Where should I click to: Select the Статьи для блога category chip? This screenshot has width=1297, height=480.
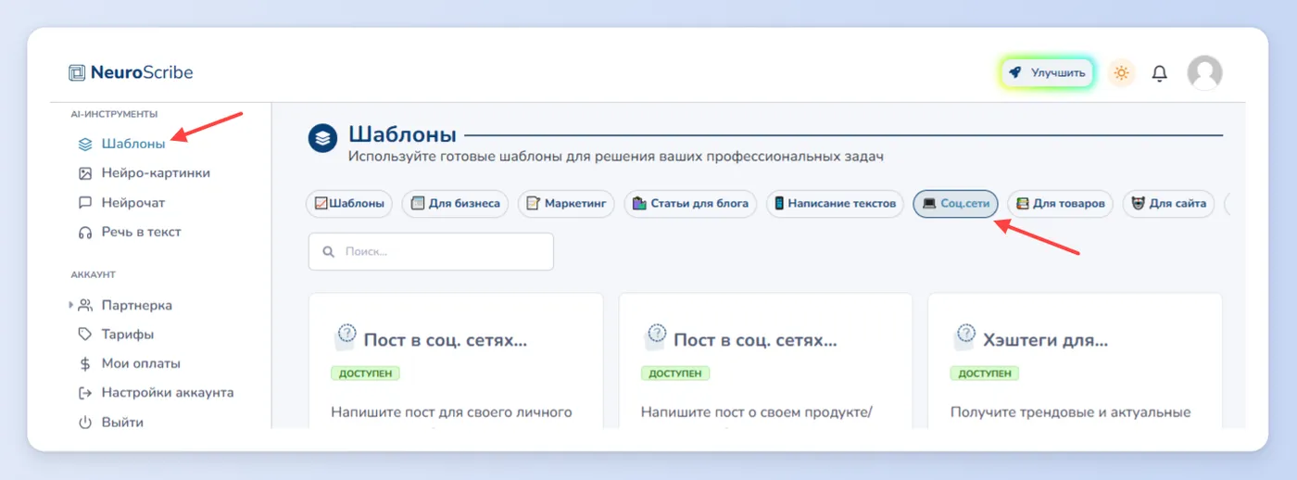point(690,204)
